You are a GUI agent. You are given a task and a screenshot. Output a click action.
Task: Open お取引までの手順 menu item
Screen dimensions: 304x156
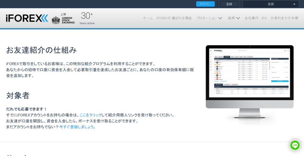(x=284, y=18)
